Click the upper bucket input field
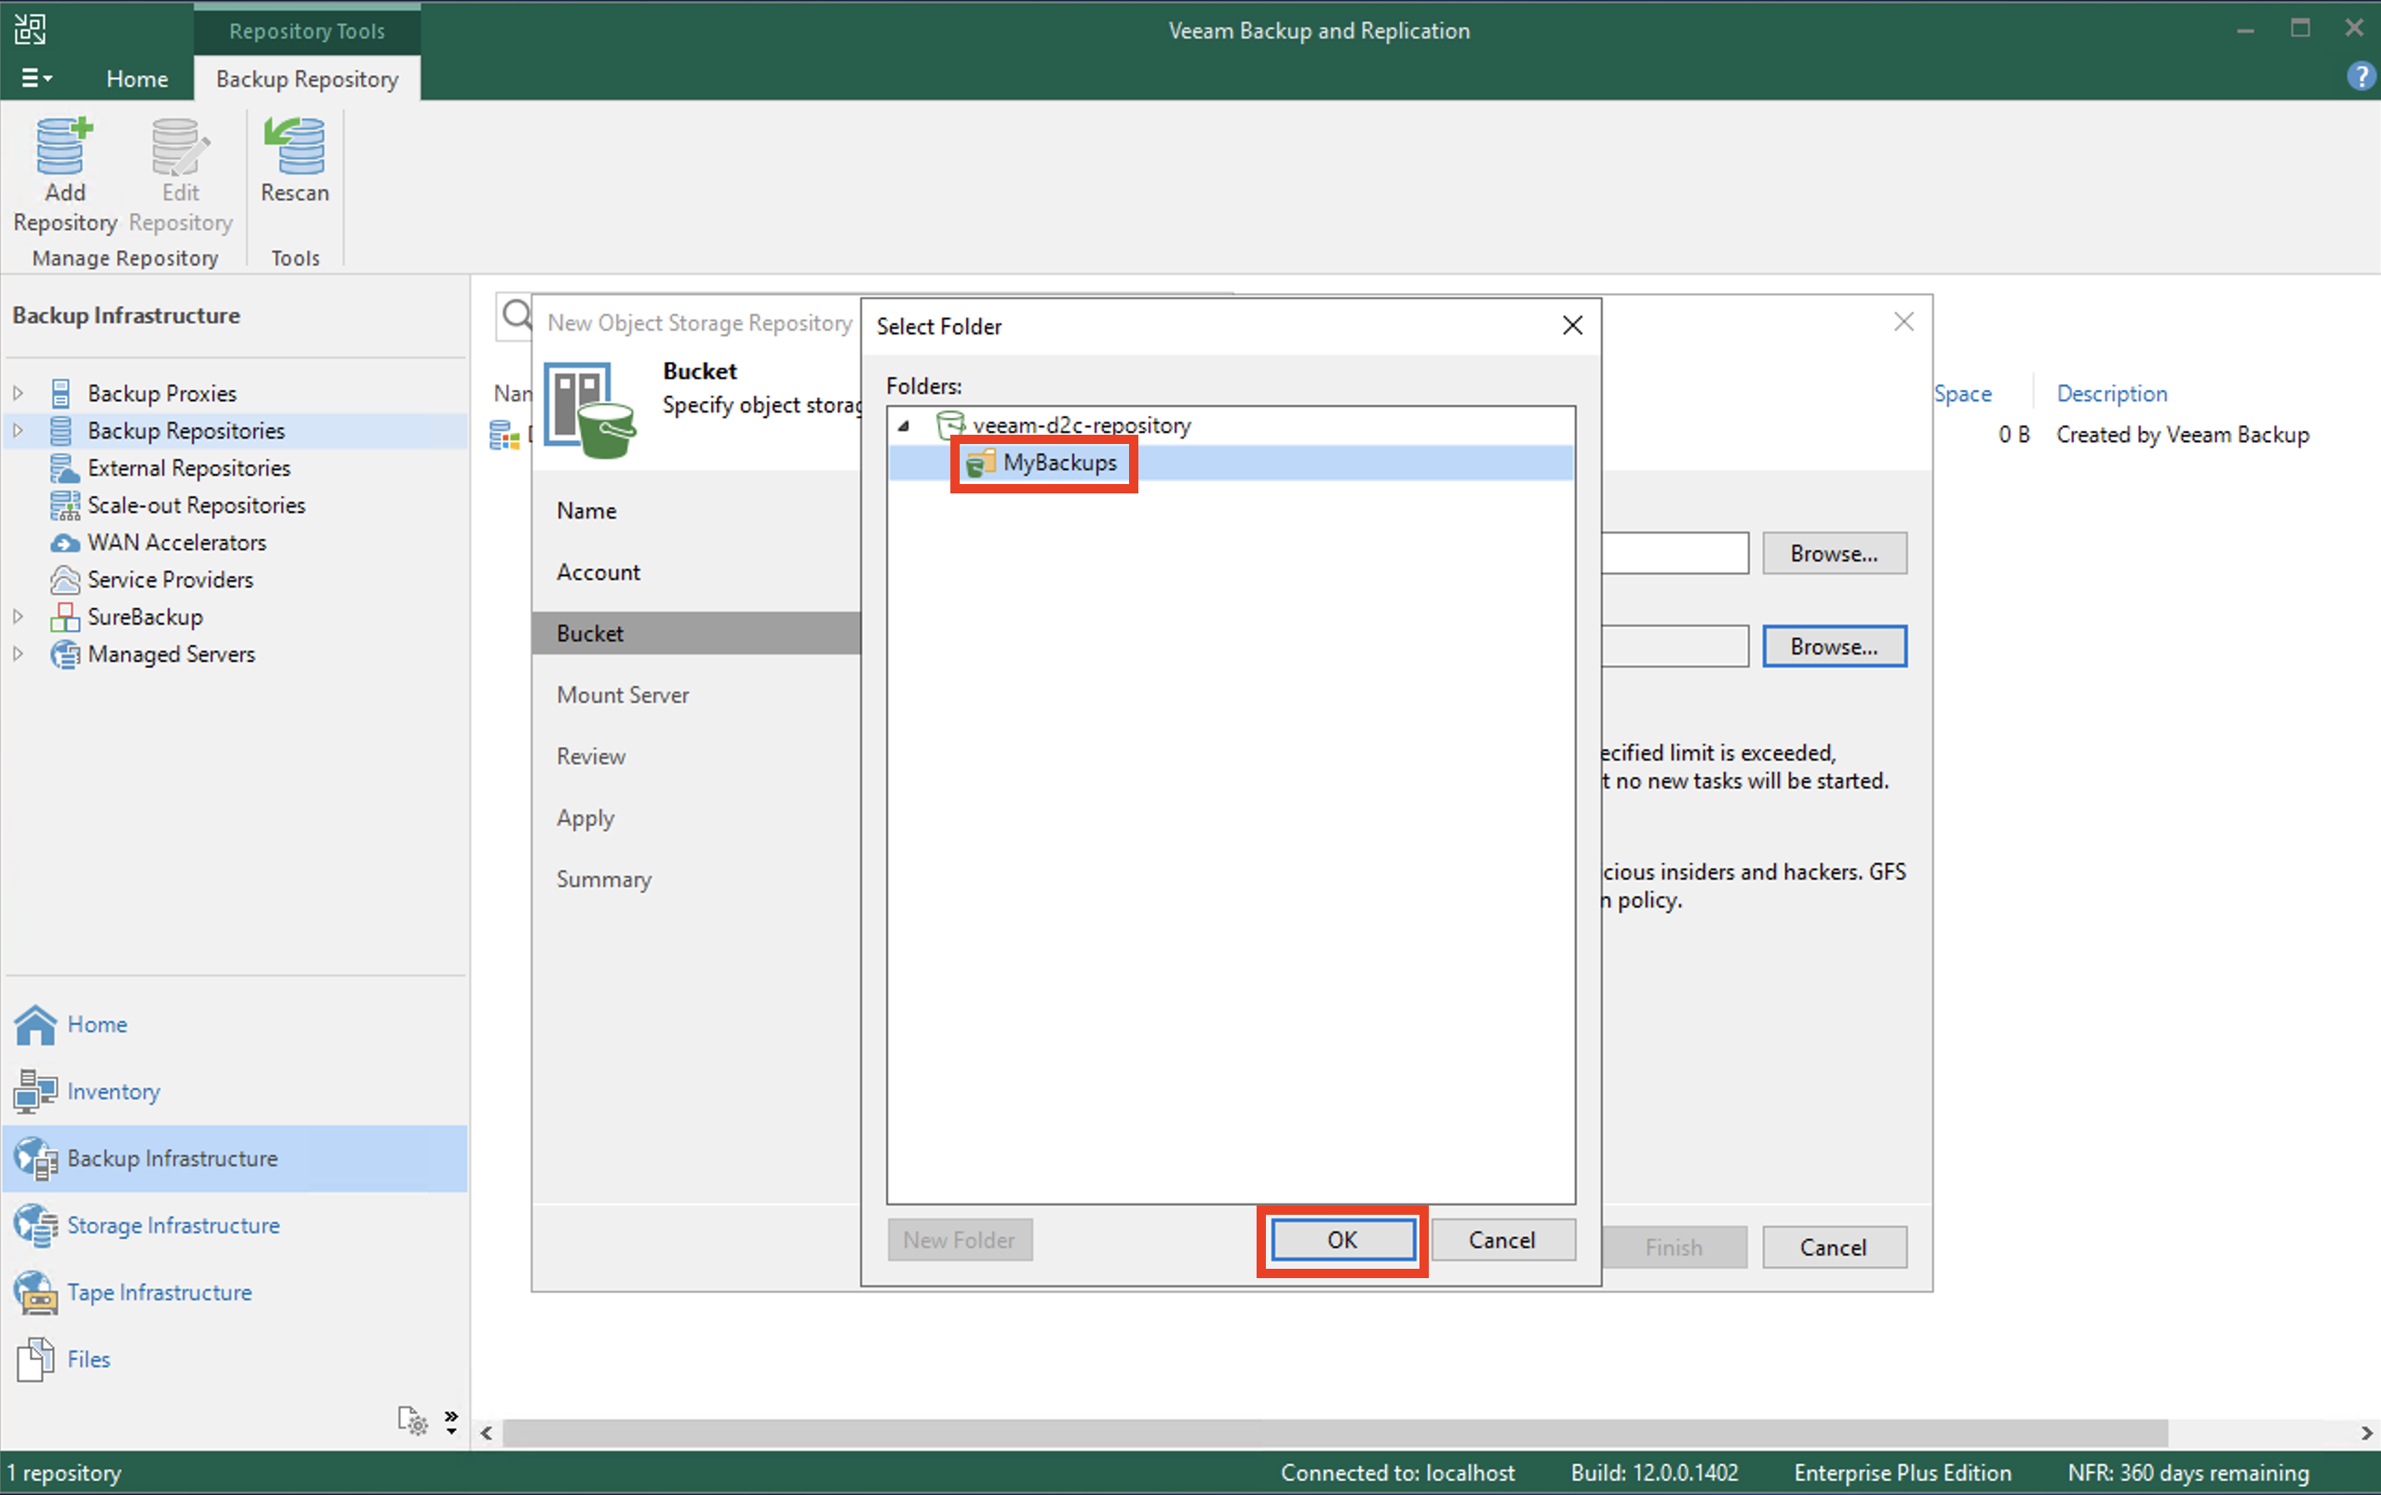The width and height of the screenshot is (2381, 1495). click(1675, 554)
